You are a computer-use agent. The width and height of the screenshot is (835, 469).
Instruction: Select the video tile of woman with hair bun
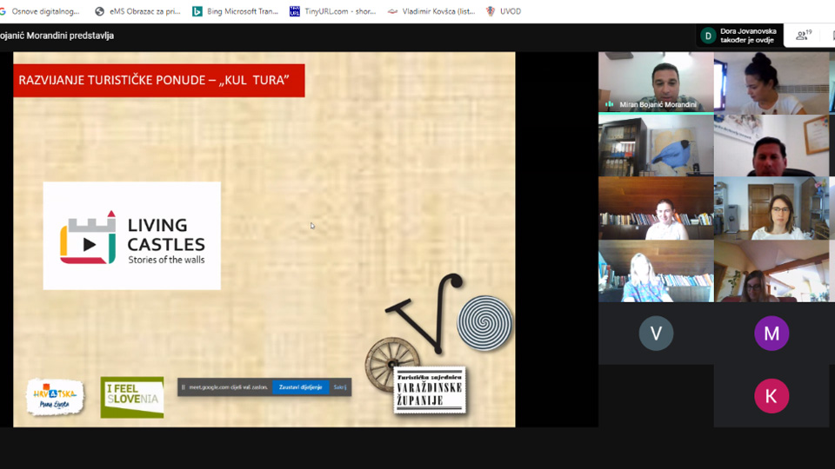tap(772, 83)
